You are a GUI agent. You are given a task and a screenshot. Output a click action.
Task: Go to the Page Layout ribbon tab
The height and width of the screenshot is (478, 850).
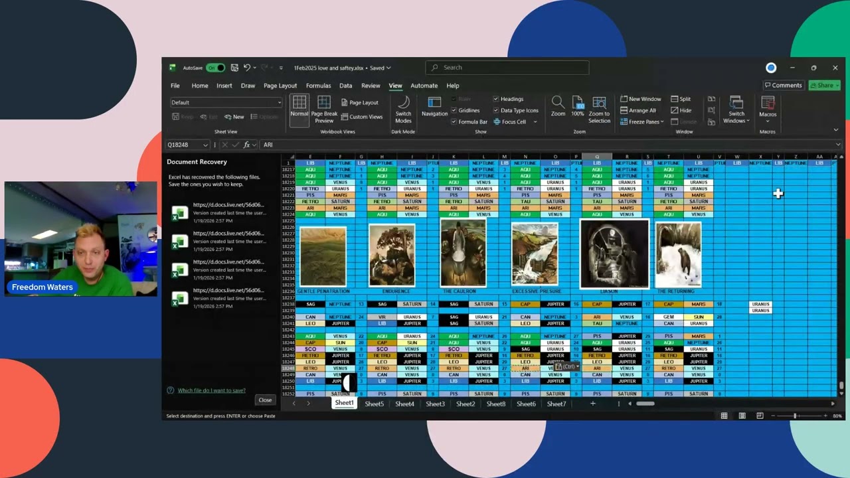pyautogui.click(x=280, y=86)
